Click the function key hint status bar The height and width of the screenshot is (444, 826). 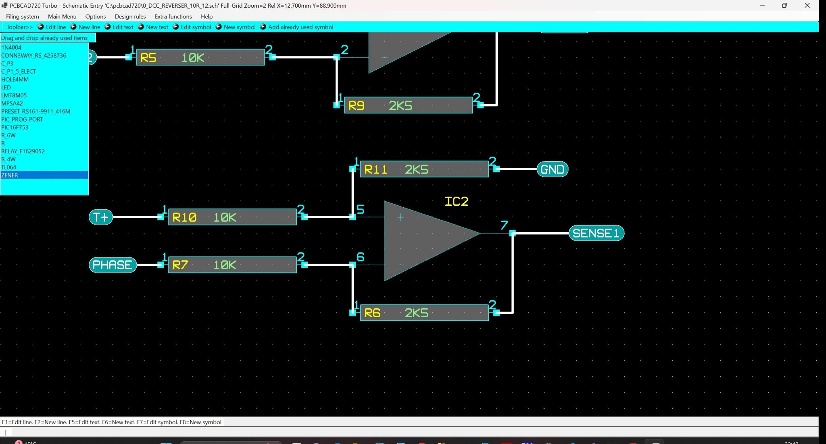tap(112, 422)
